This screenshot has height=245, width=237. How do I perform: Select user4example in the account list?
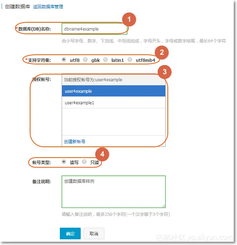[x=114, y=91]
